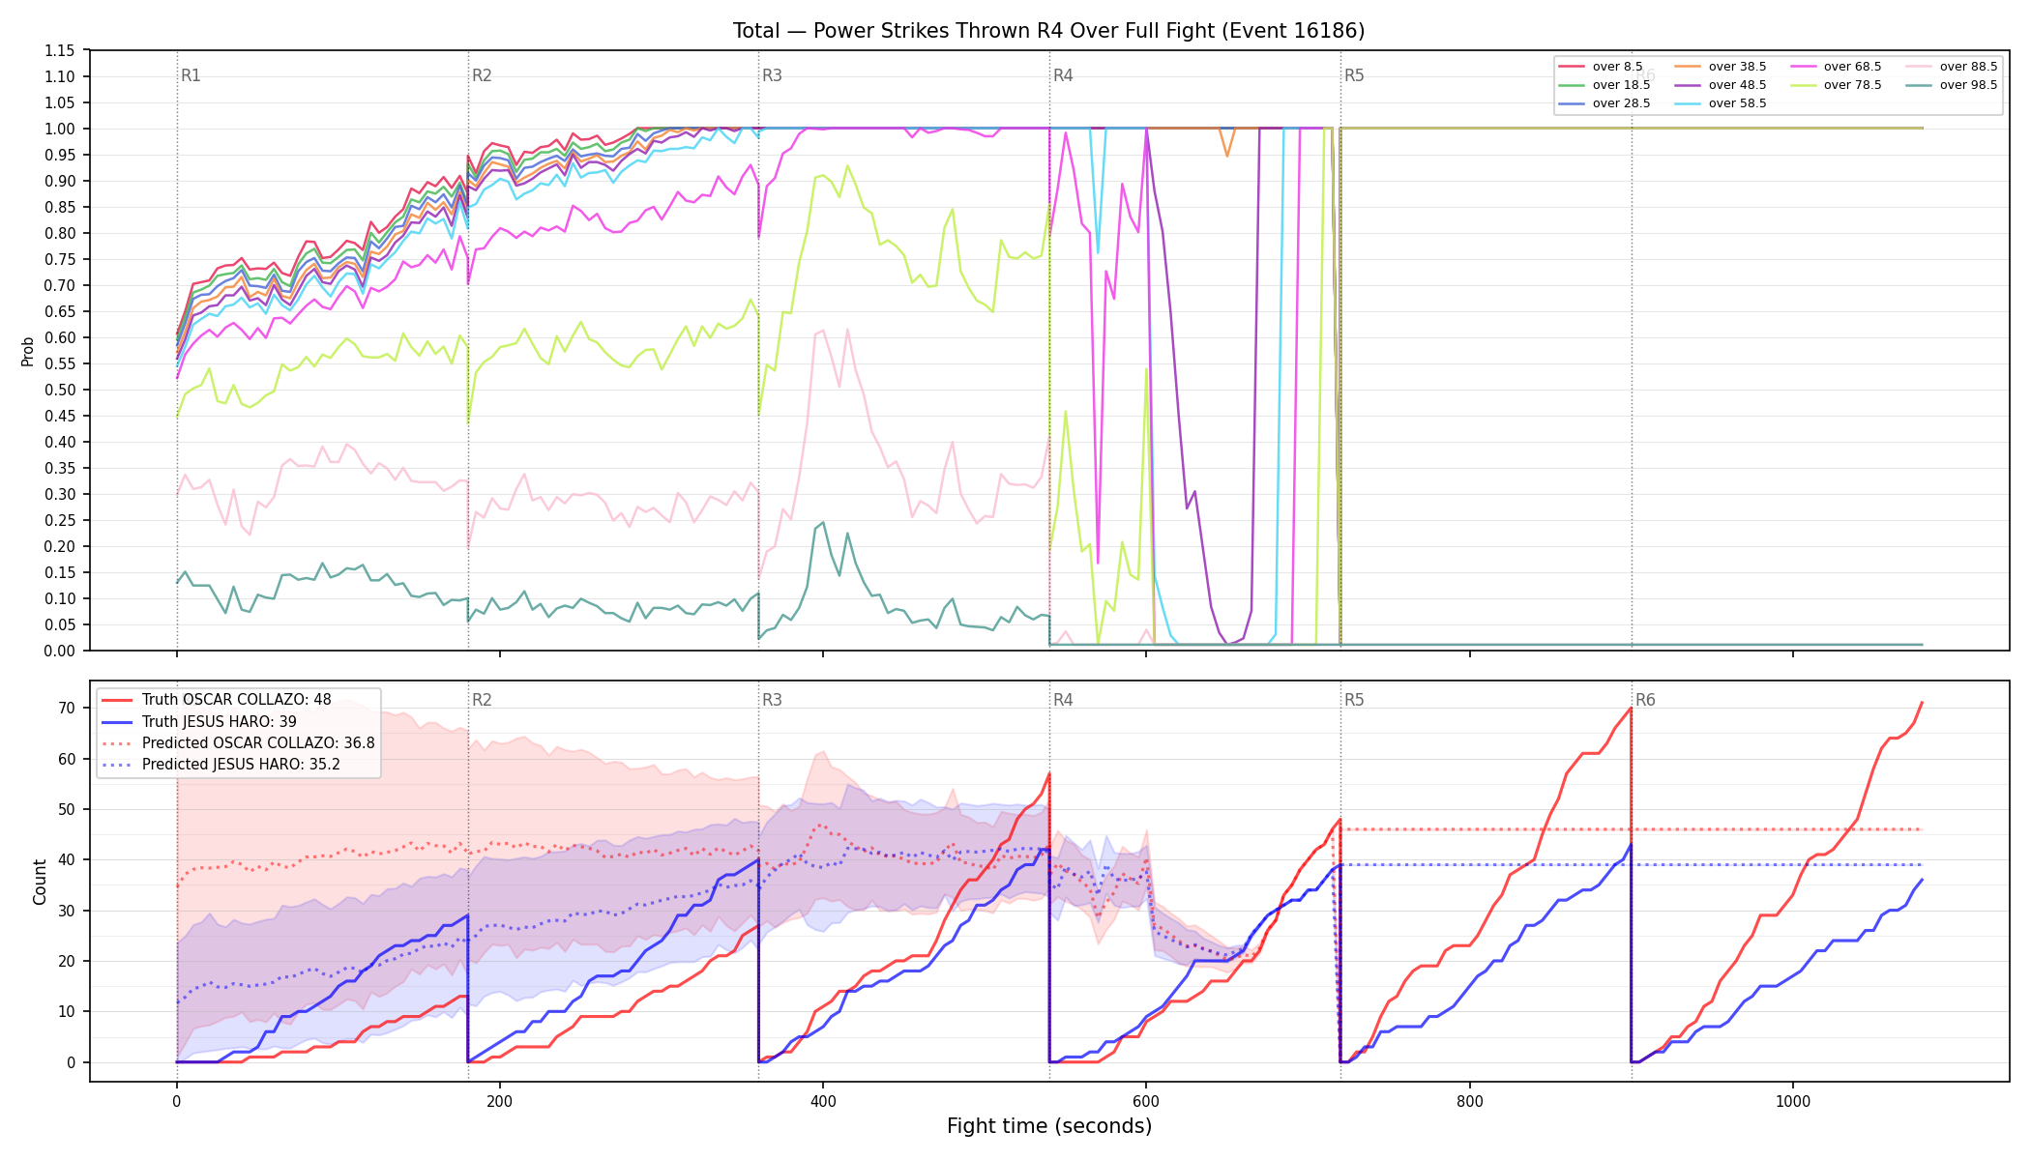
Task: Click the R2 round label in the count chart
Action: [x=482, y=700]
